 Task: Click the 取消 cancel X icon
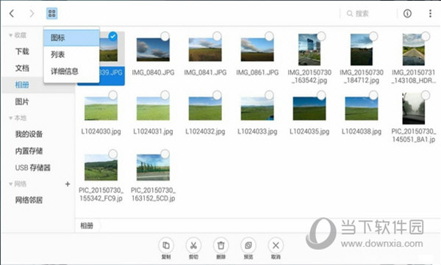[x=276, y=246]
